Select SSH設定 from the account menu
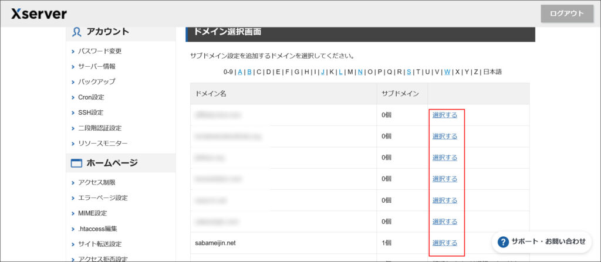 [90, 113]
